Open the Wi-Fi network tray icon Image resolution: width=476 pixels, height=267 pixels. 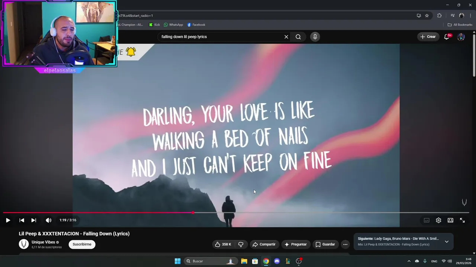(x=443, y=261)
